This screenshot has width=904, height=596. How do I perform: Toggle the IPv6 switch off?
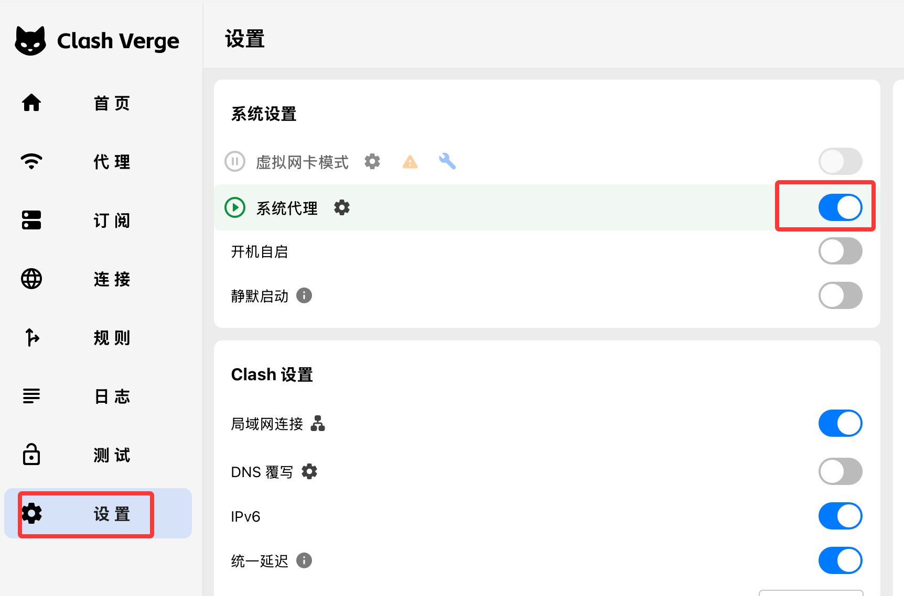coord(840,516)
